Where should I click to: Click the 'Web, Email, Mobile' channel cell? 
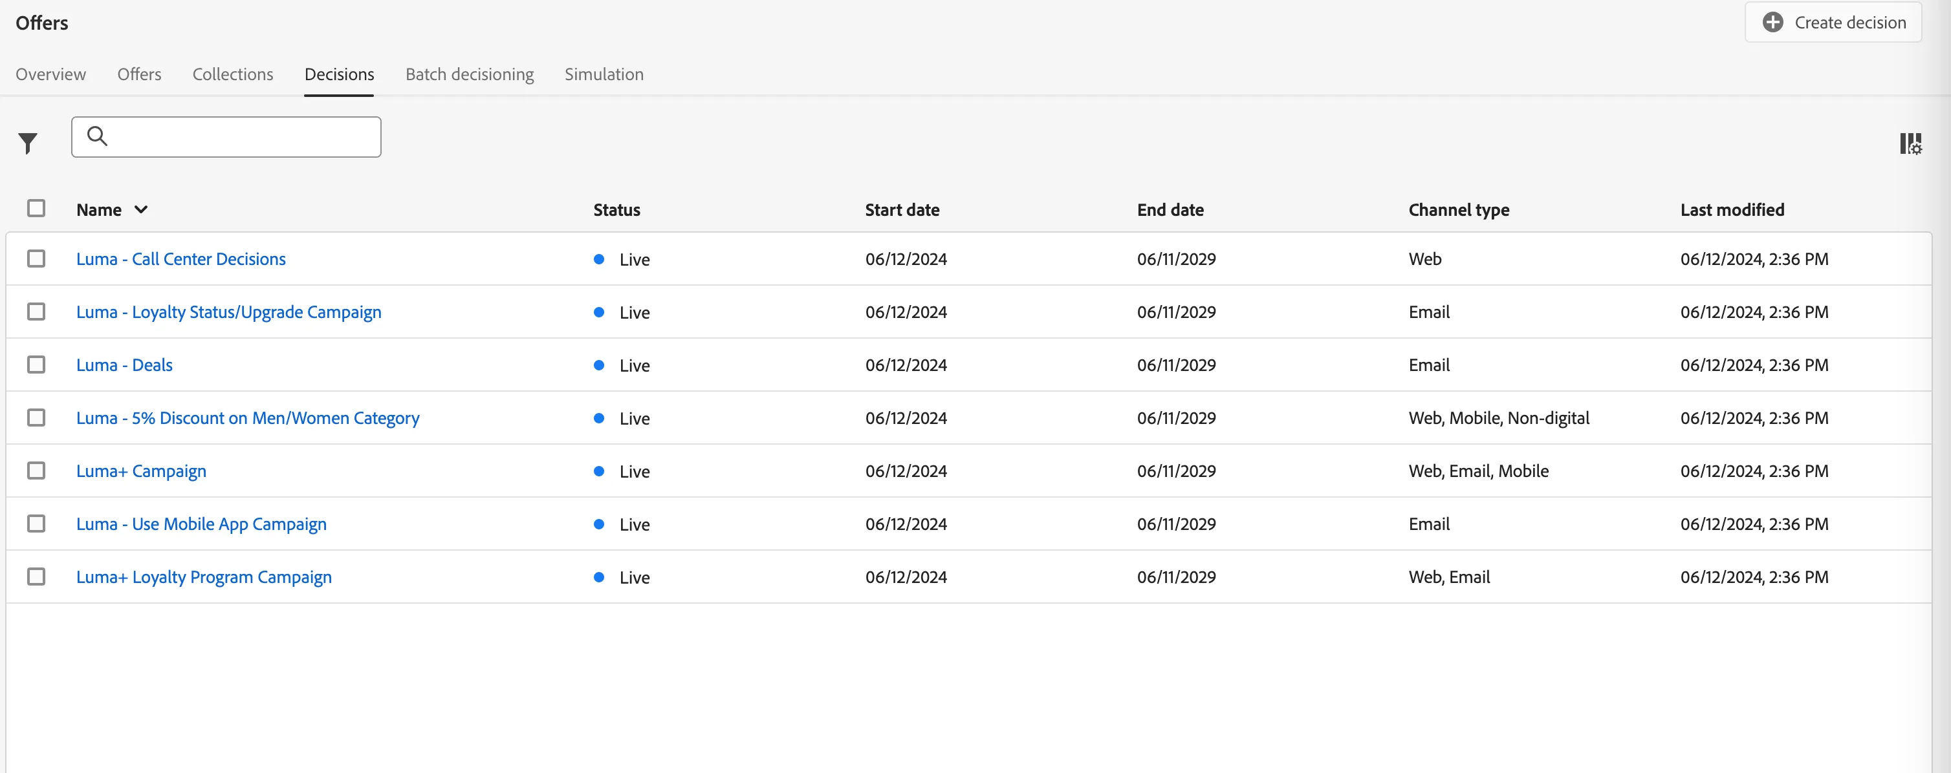1478,471
